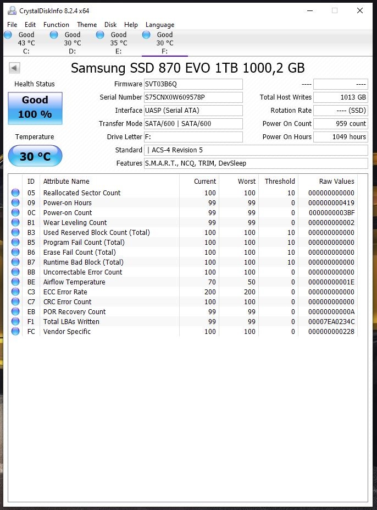Image resolution: width=377 pixels, height=510 pixels.
Task: Click the Power On Hours value 1049 hours
Action: point(341,137)
